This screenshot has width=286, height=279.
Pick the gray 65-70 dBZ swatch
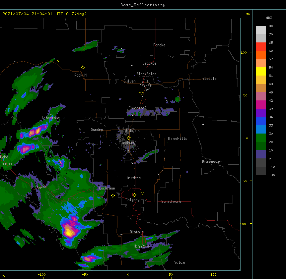pos(261,38)
